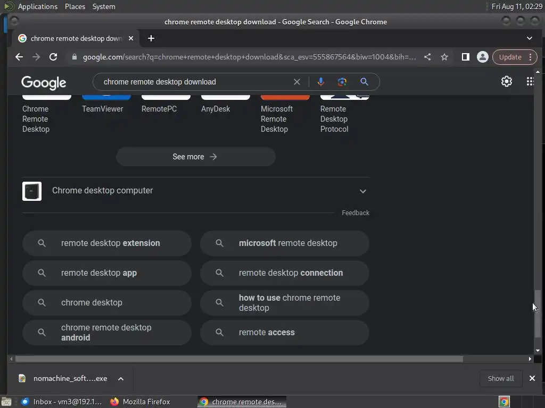Image resolution: width=545 pixels, height=408 pixels.
Task: Select chrome remote desktop taskbar item
Action: pos(242,402)
